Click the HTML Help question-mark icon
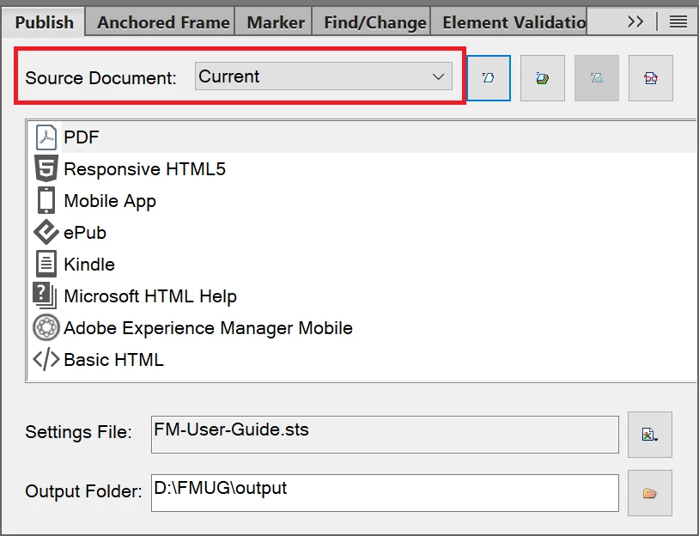 (x=45, y=295)
